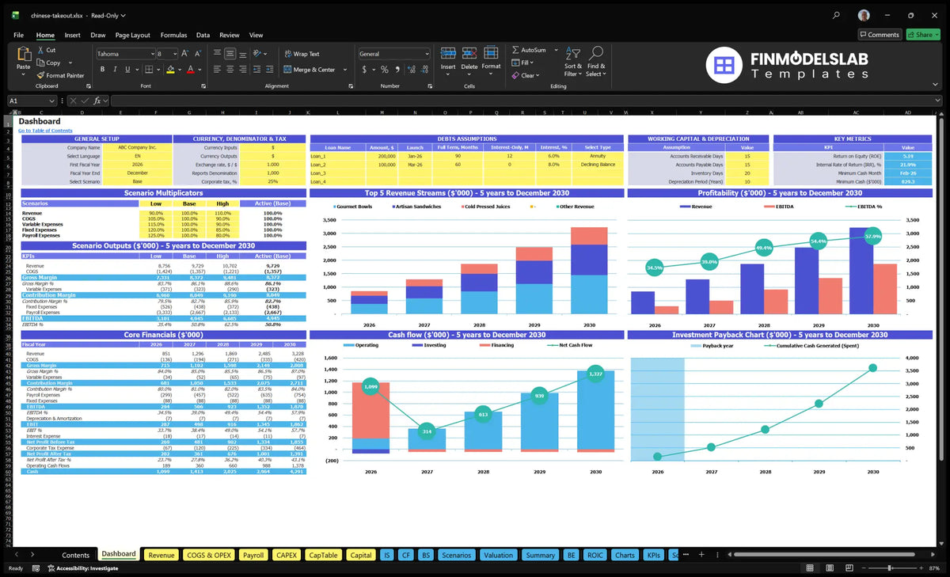Screen dimensions: 950x577
Task: Toggle center horizontal alignment
Action: point(230,70)
